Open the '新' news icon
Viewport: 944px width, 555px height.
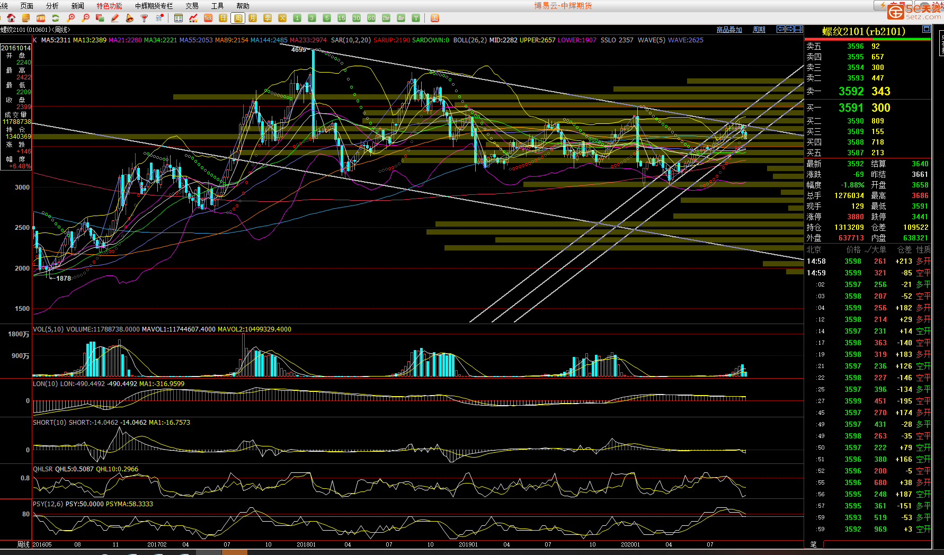159,18
